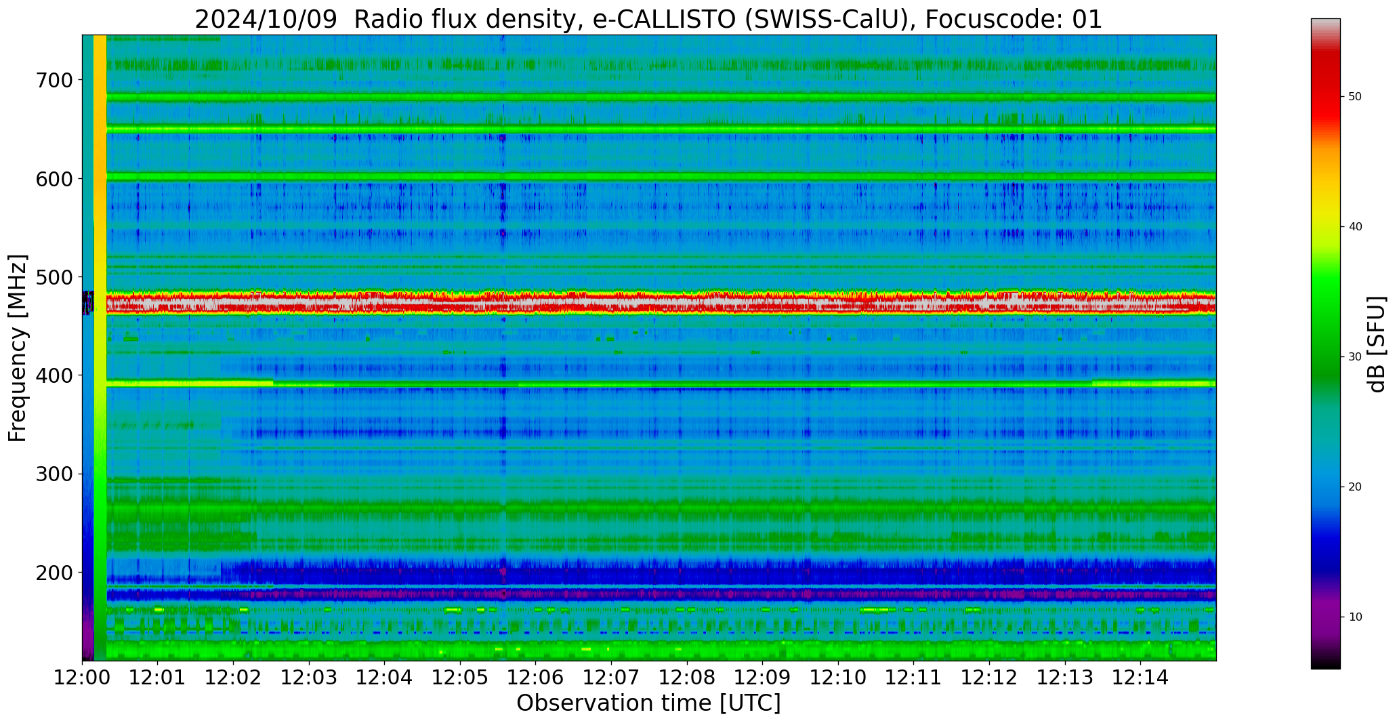Click the Frequency [MHz] axis label
Image resolution: width=1397 pixels, height=723 pixels.
[x=18, y=348]
